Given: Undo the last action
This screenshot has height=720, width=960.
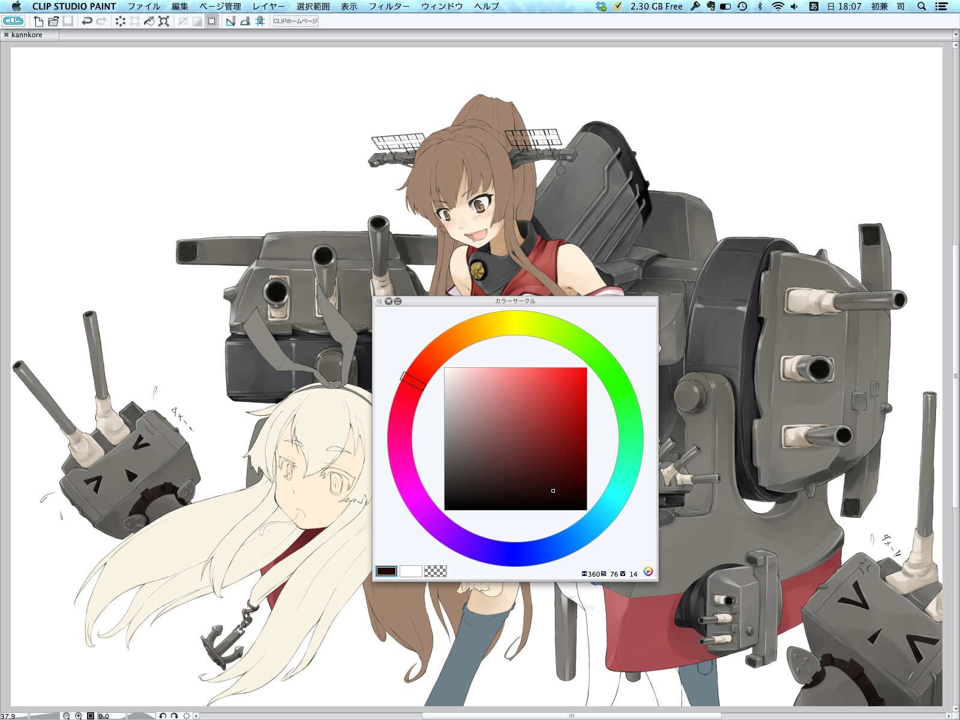Looking at the screenshot, I should click(x=87, y=21).
